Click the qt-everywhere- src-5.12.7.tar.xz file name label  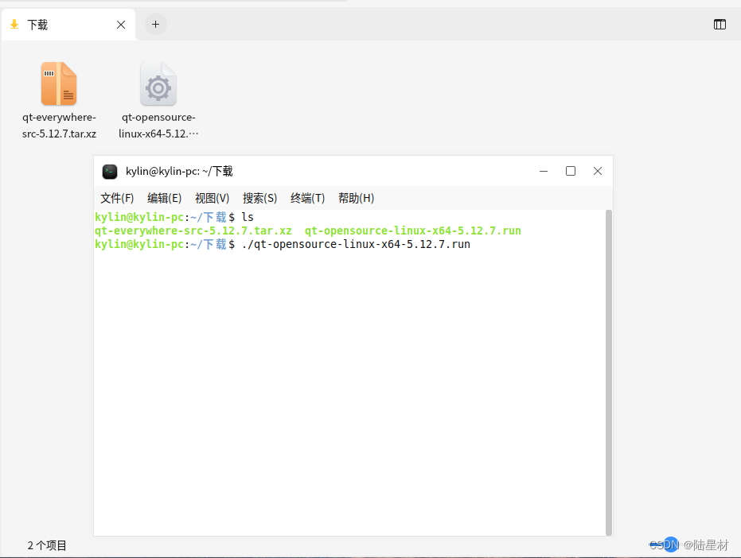tap(59, 126)
